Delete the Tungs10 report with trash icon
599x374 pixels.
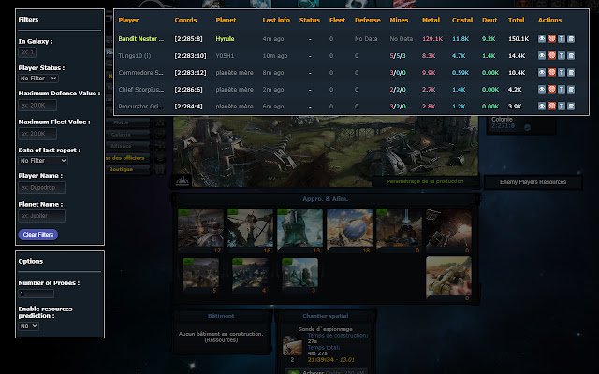click(571, 55)
